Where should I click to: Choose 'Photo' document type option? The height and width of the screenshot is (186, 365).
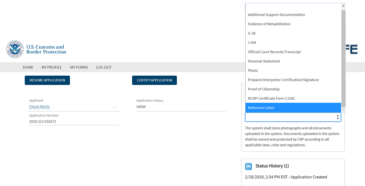(253, 71)
